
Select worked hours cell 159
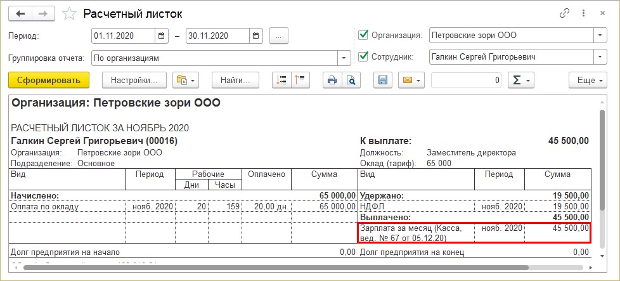click(x=226, y=206)
